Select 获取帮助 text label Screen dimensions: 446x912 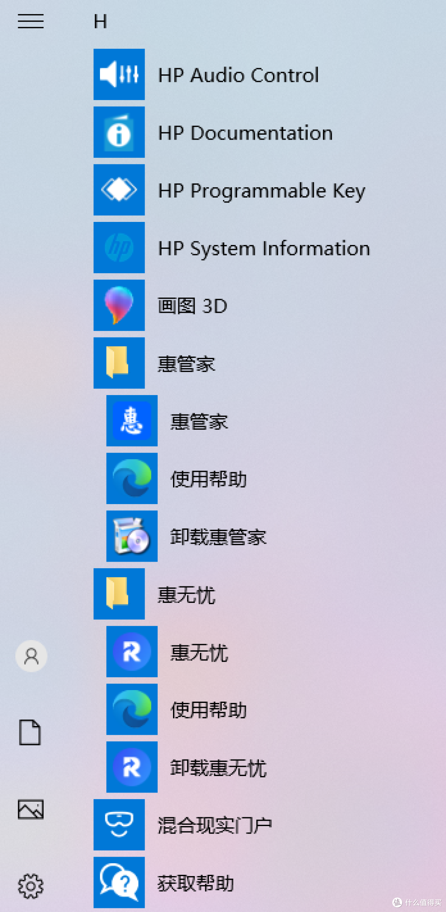point(196,883)
